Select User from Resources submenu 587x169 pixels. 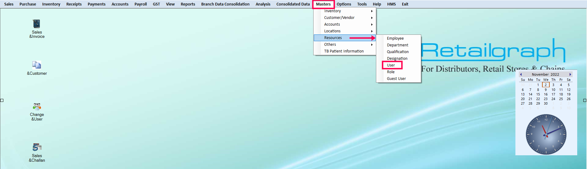(x=399, y=65)
